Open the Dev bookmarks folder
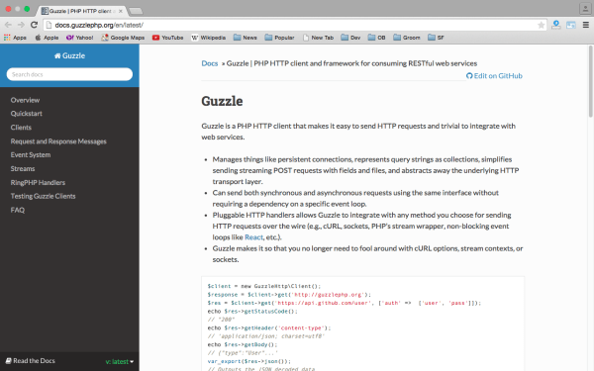This screenshot has width=594, height=371. pos(350,38)
